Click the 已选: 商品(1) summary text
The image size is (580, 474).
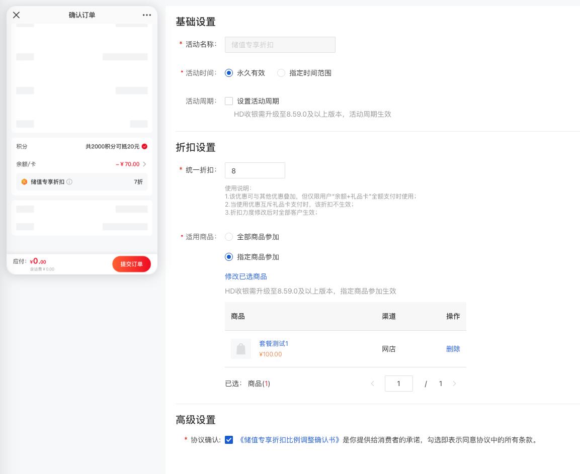247,384
